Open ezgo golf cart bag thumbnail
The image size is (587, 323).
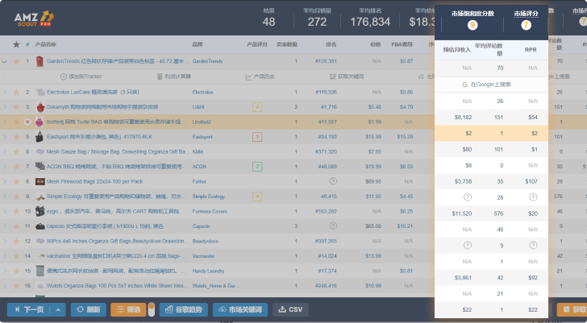coord(40,211)
